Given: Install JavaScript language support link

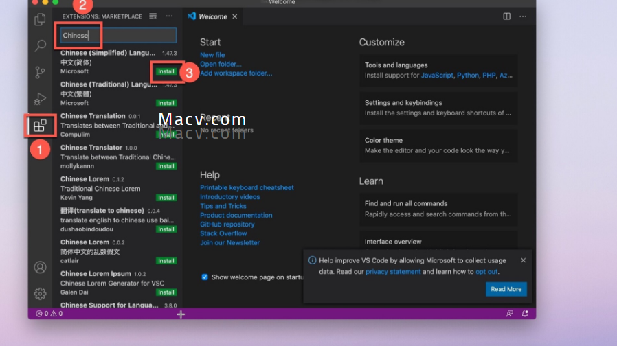Looking at the screenshot, I should (437, 76).
